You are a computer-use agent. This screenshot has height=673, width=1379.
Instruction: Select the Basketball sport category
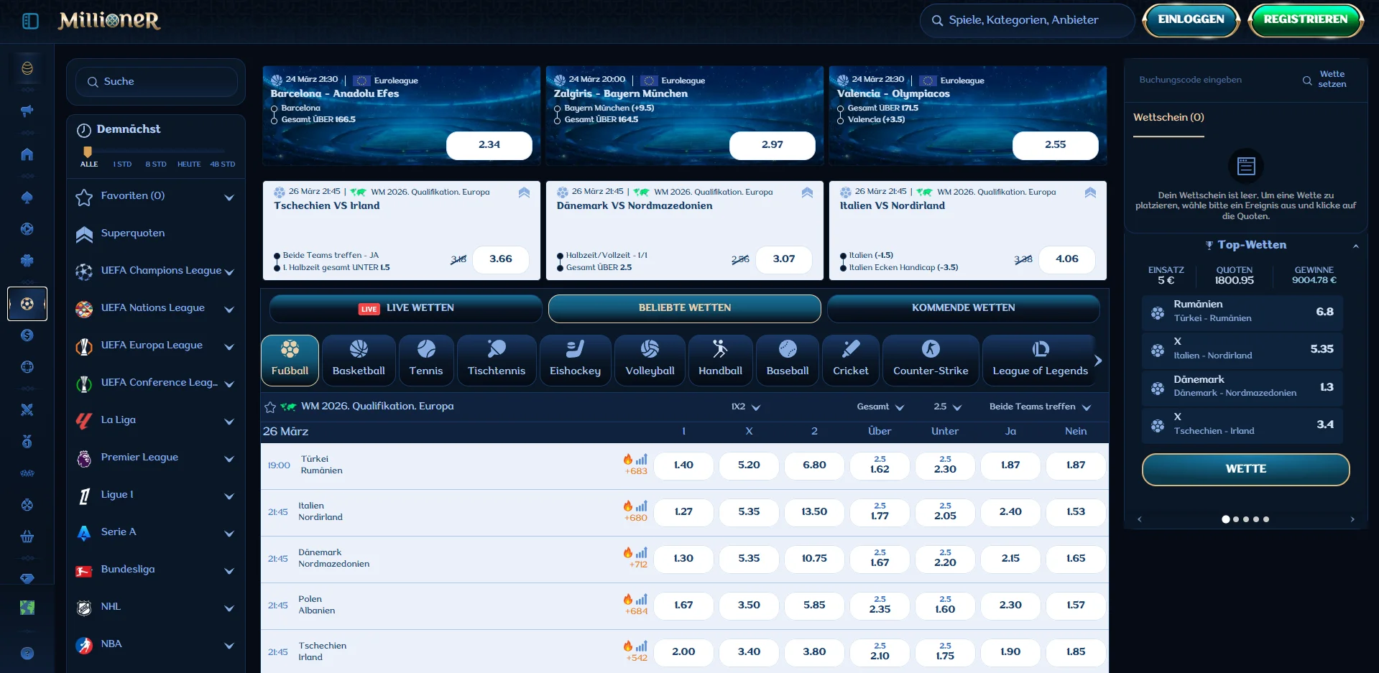[x=359, y=359]
